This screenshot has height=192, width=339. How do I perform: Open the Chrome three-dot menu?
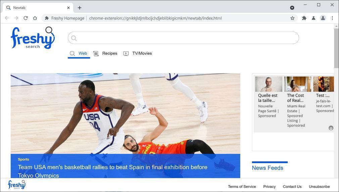[332, 18]
